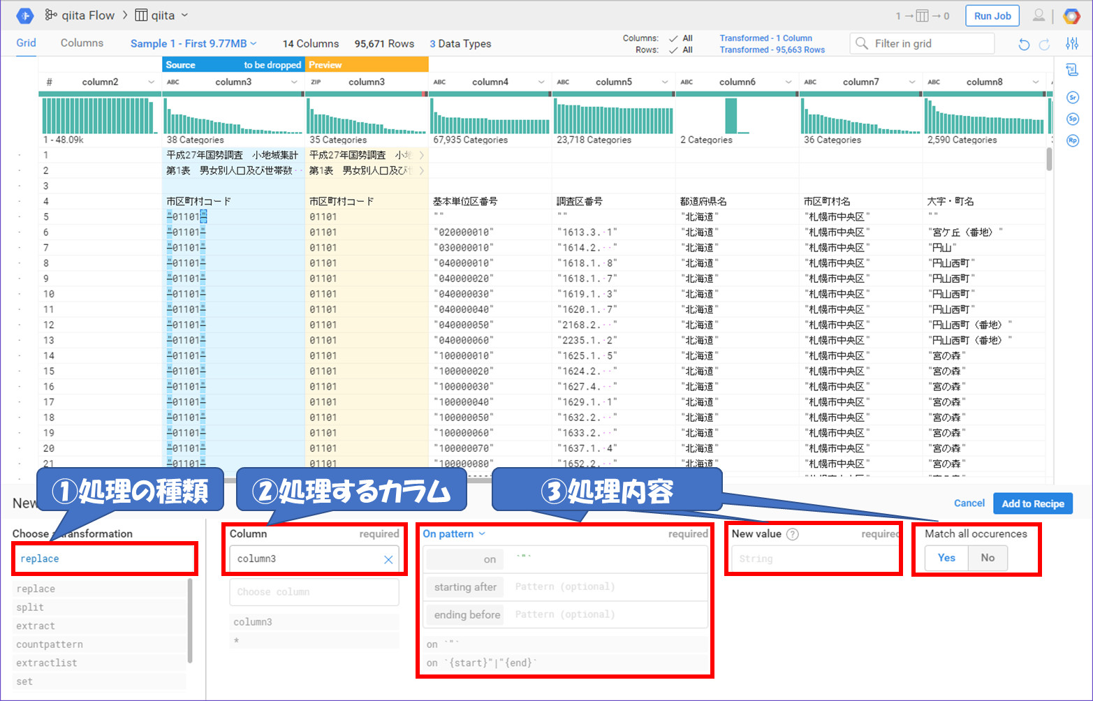Switch to the Columns tab
Screen dimensions: 1093x701
tap(82, 43)
